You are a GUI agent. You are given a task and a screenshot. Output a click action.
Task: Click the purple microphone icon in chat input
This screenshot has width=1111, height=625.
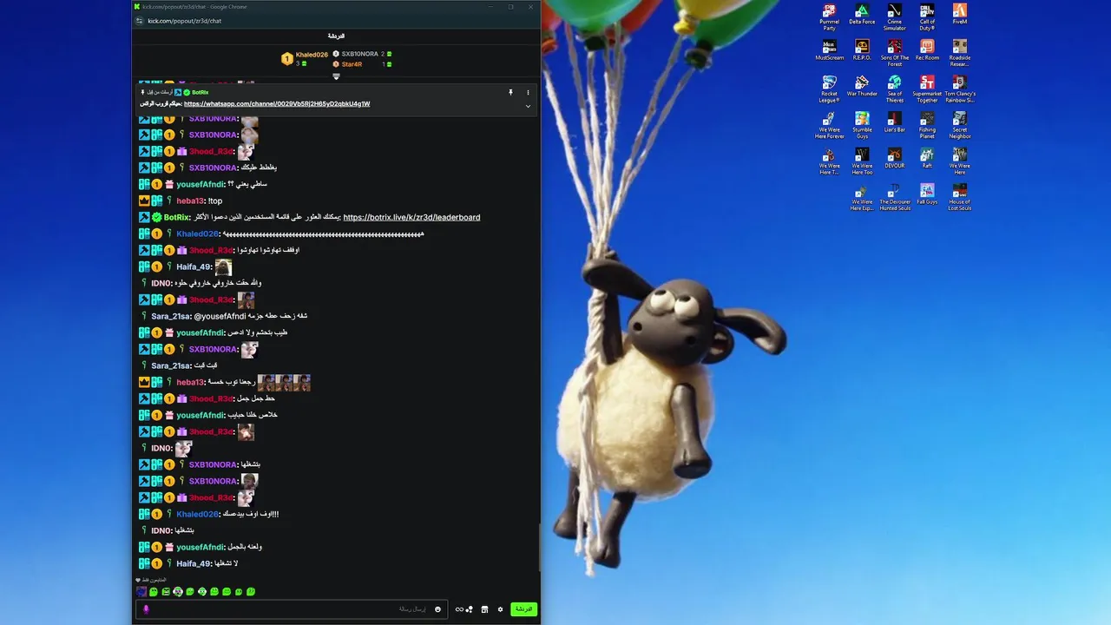(x=146, y=609)
